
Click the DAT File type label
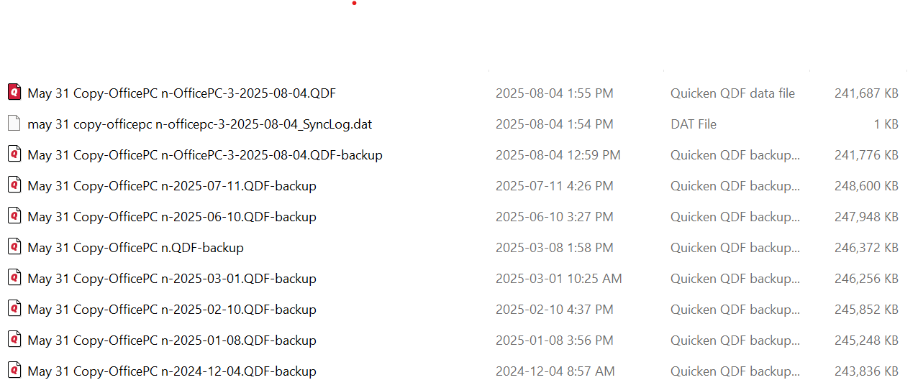(x=694, y=124)
